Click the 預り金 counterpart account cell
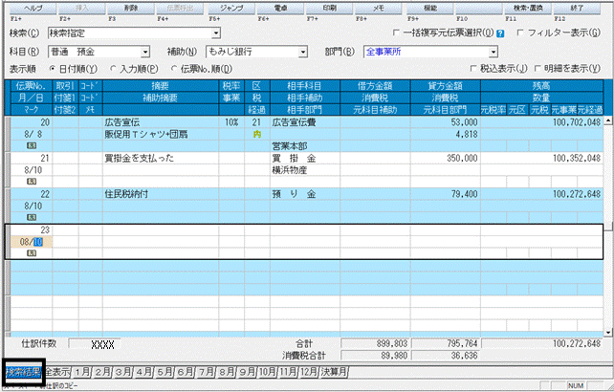Screen dimensions: 614x392 (305, 194)
